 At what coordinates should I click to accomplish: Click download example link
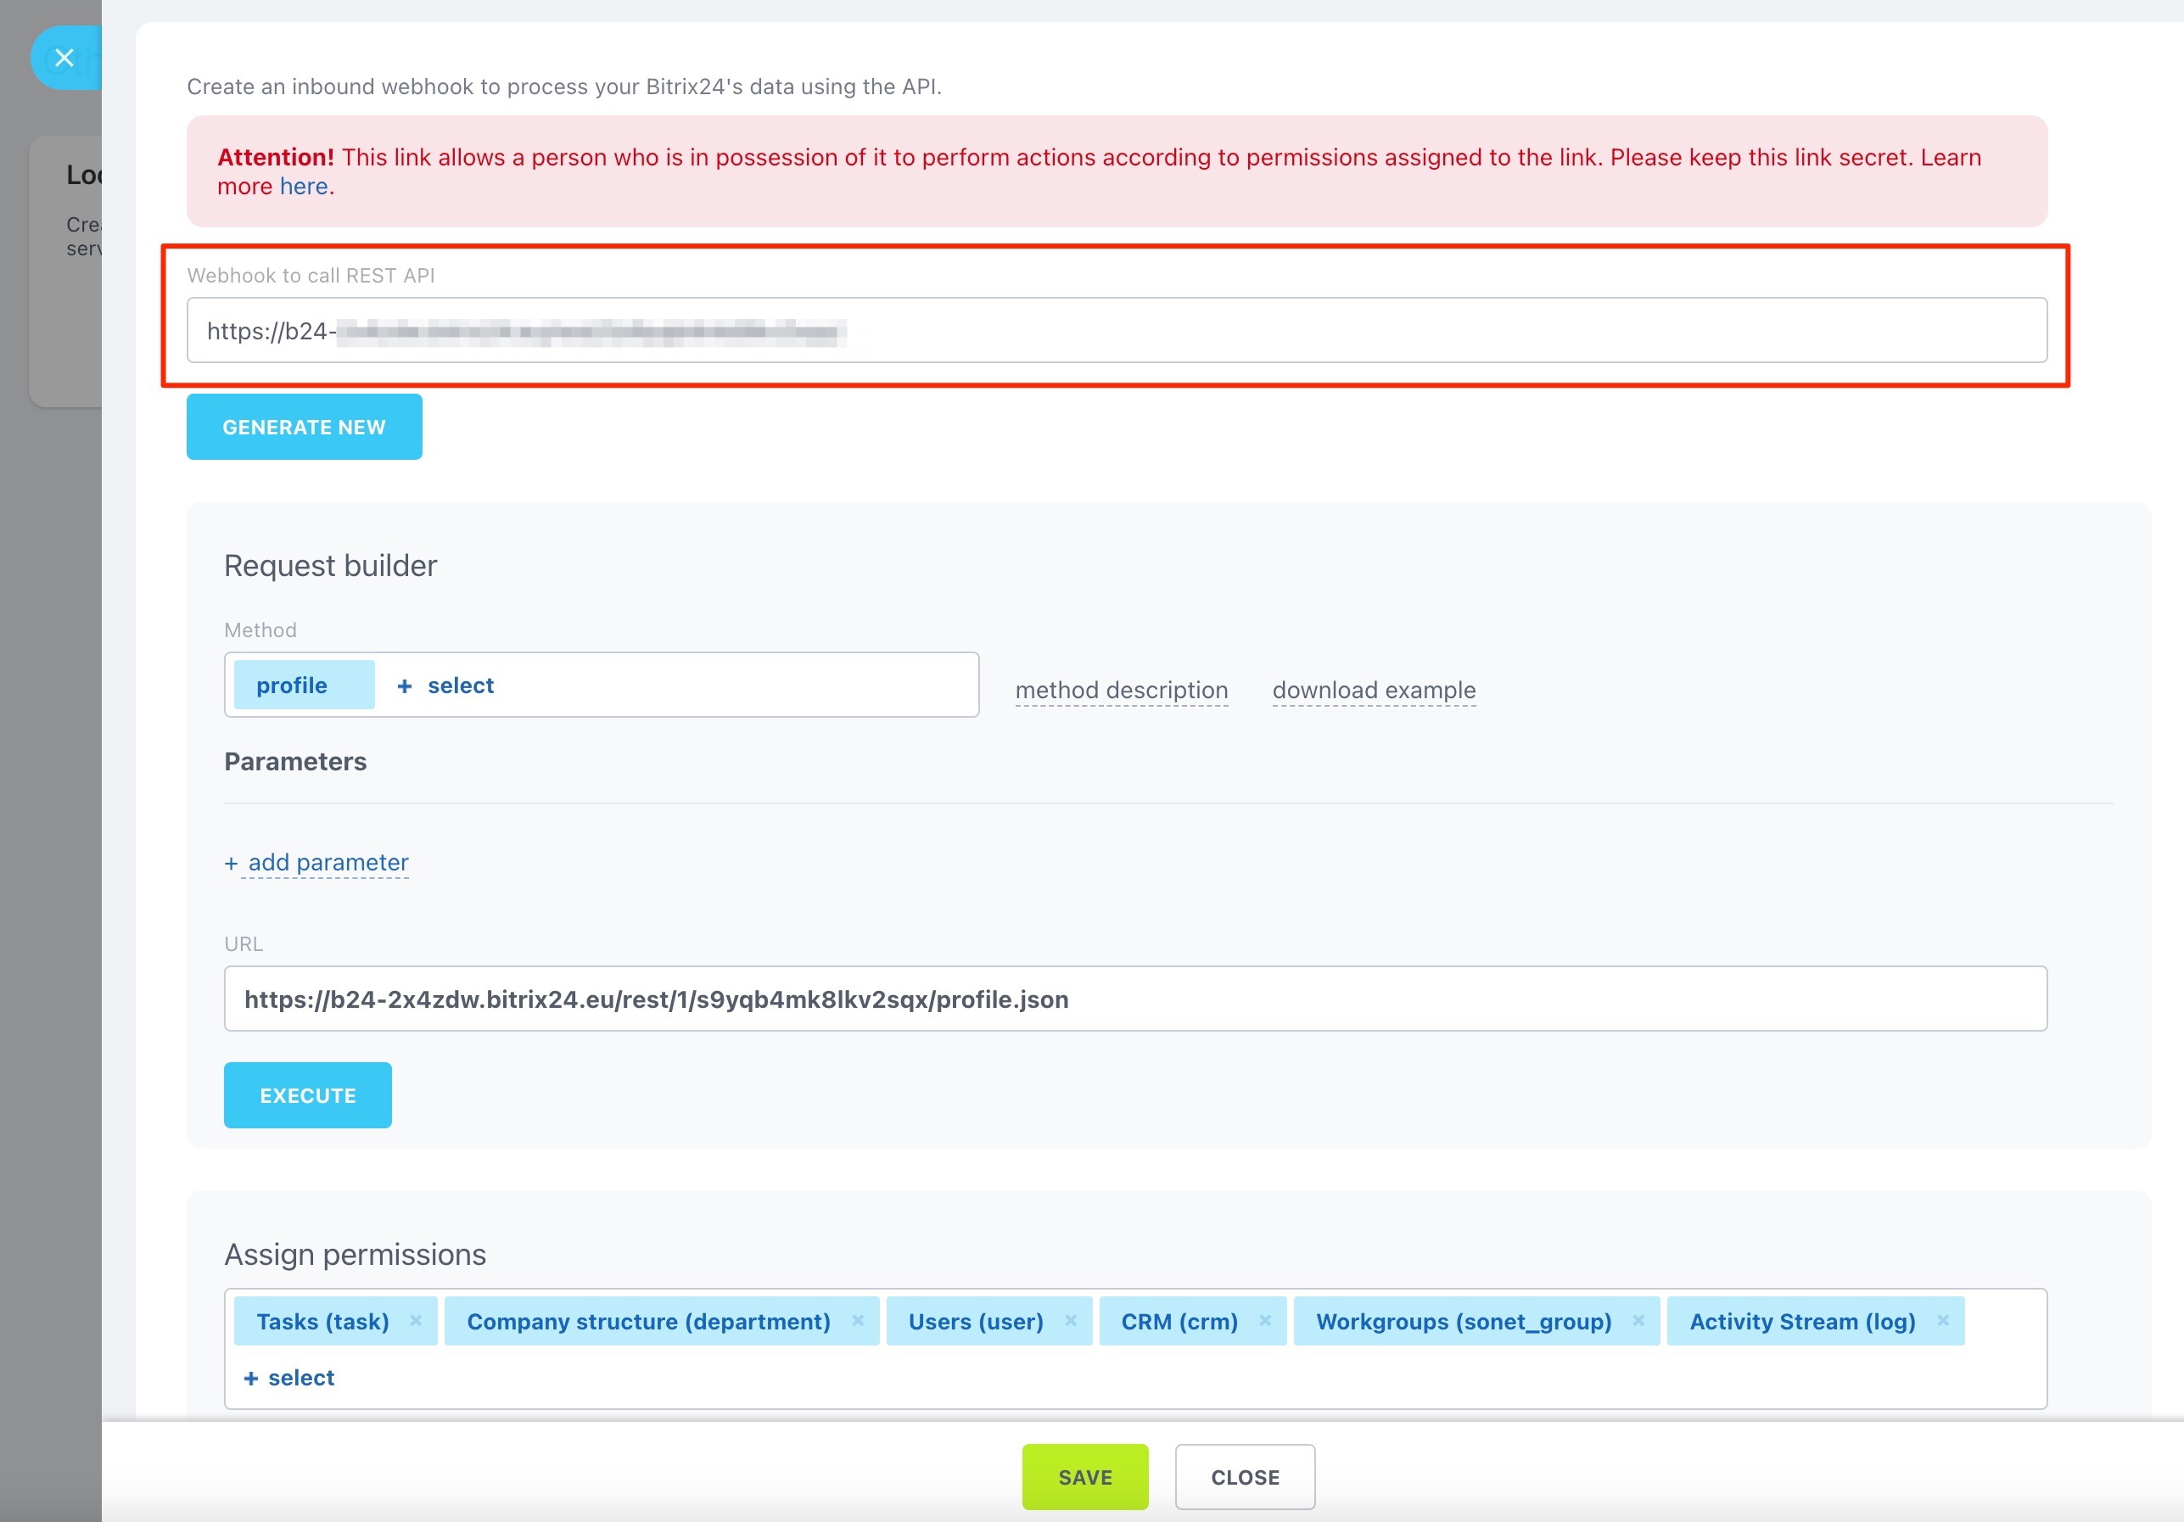(x=1373, y=690)
